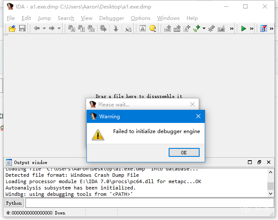Click the green 's' plus string icon

click(x=197, y=28)
